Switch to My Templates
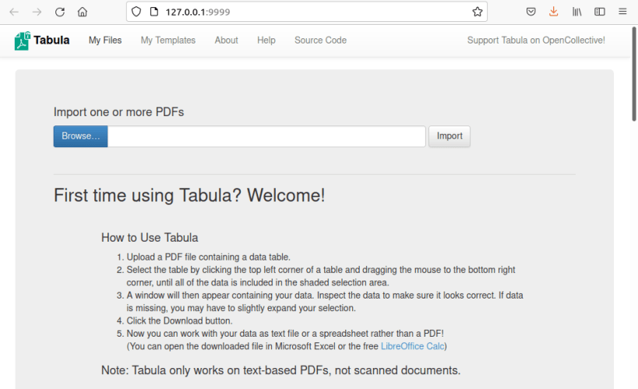Viewport: 638px width, 389px height. (168, 41)
